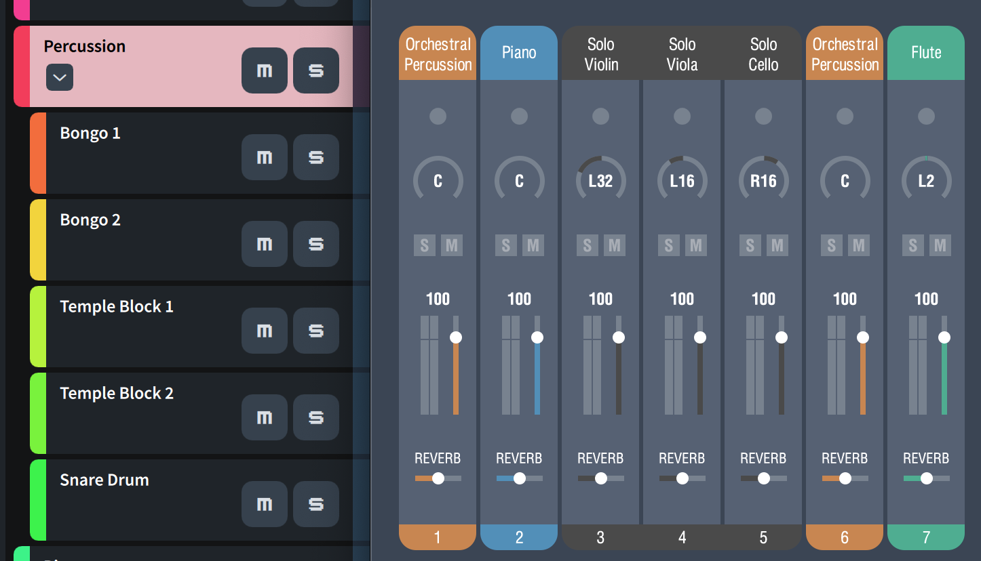Viewport: 981px width, 561px height.
Task: Collapse the Percussion track group
Action: coord(60,77)
